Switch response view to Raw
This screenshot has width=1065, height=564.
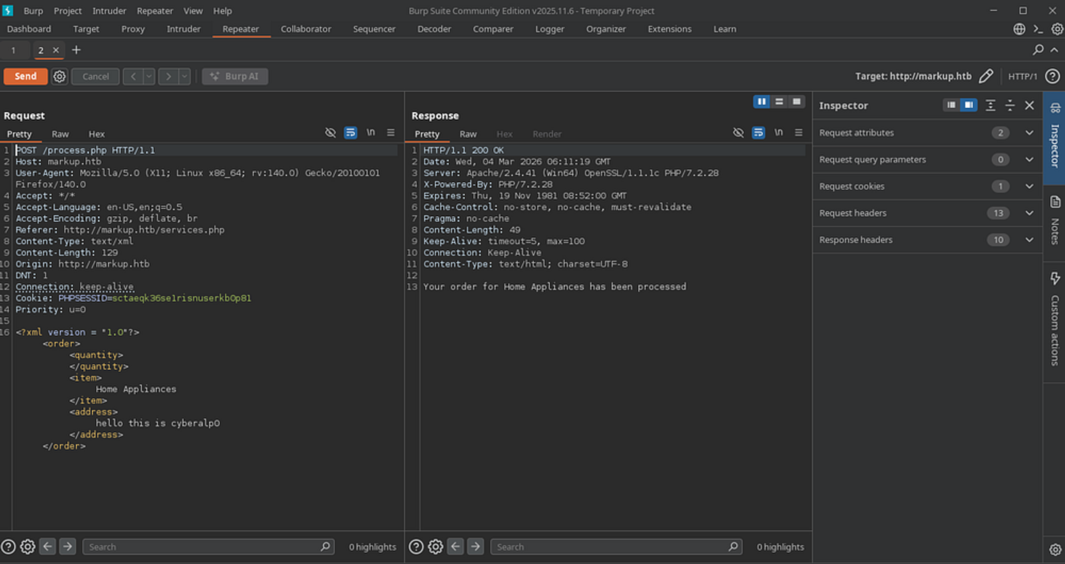(468, 134)
